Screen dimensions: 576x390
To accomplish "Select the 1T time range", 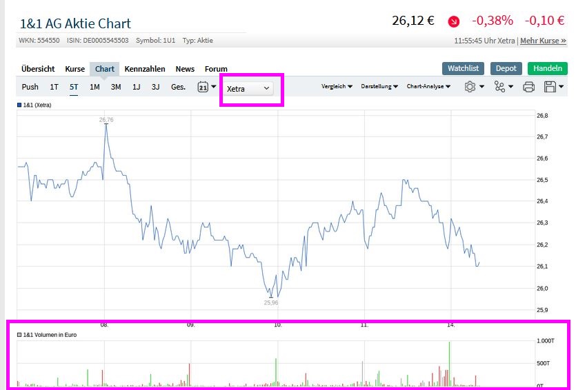I will (x=54, y=87).
